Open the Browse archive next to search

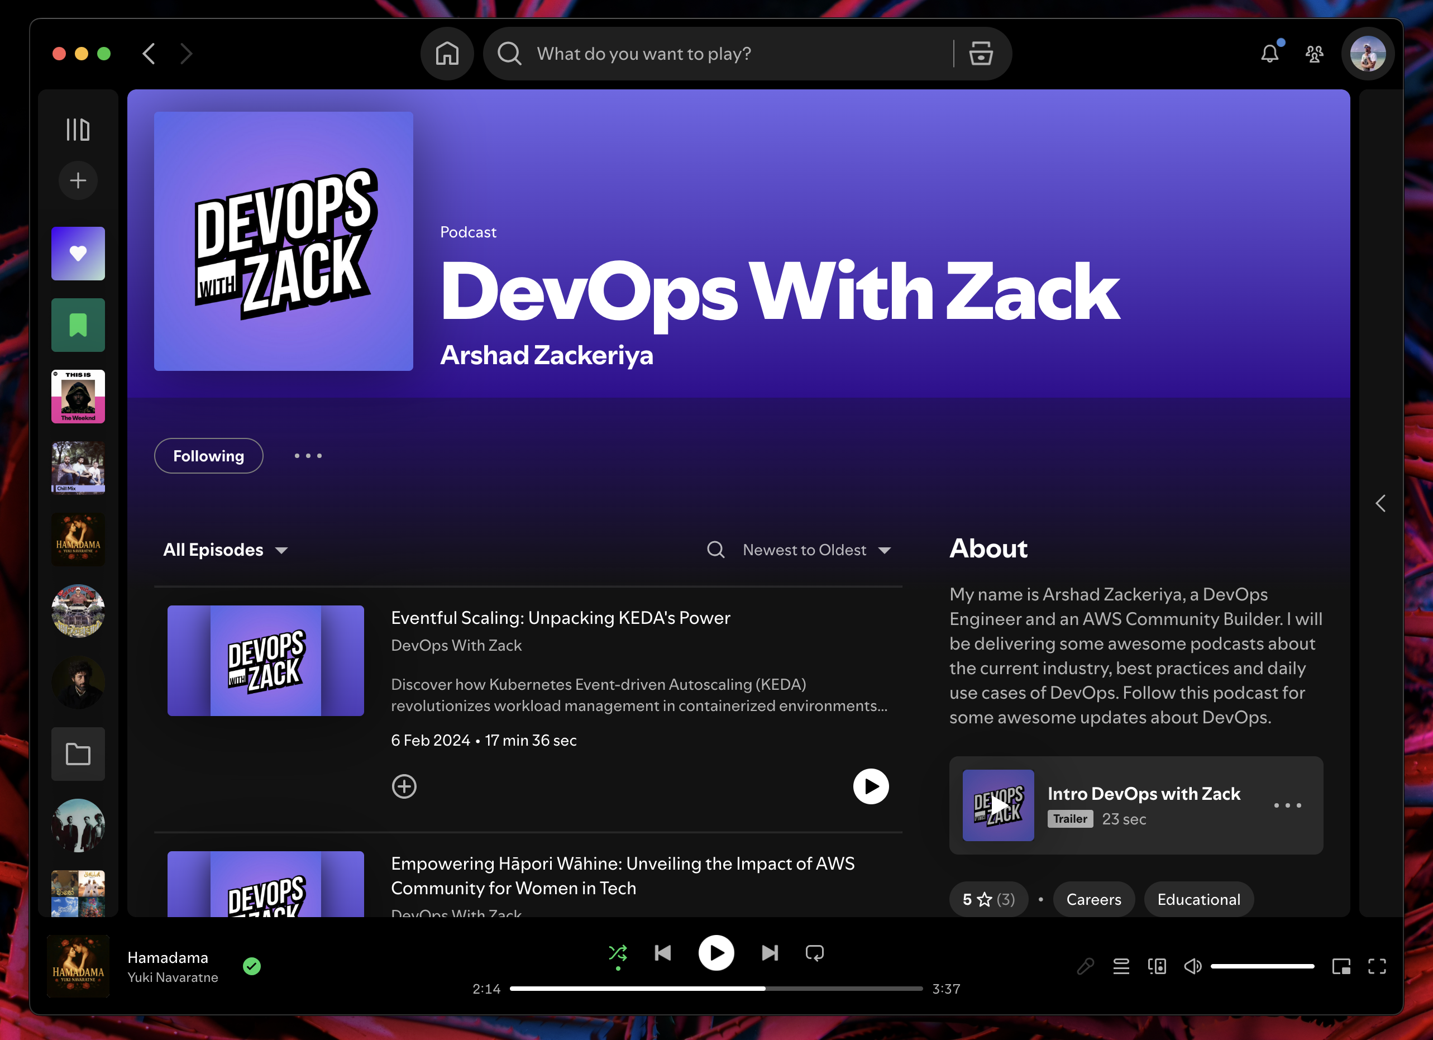(981, 54)
